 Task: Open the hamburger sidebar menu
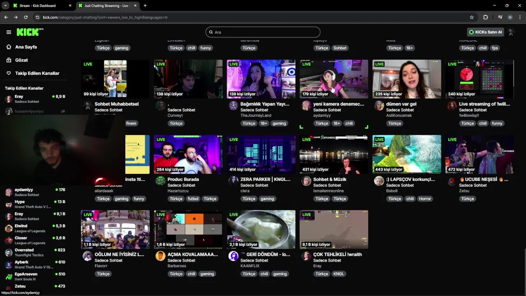(9, 32)
